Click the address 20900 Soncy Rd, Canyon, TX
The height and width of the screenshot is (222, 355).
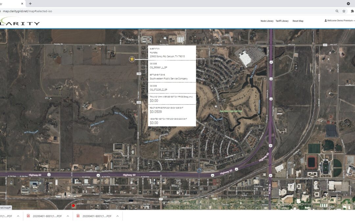(x=167, y=57)
